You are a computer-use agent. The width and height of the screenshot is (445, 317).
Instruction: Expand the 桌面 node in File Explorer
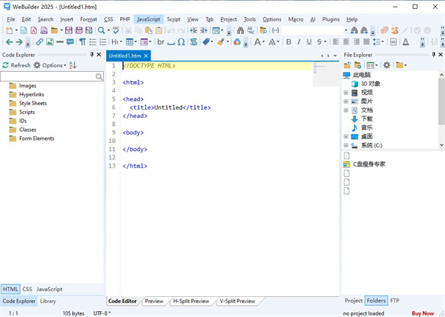pos(346,136)
